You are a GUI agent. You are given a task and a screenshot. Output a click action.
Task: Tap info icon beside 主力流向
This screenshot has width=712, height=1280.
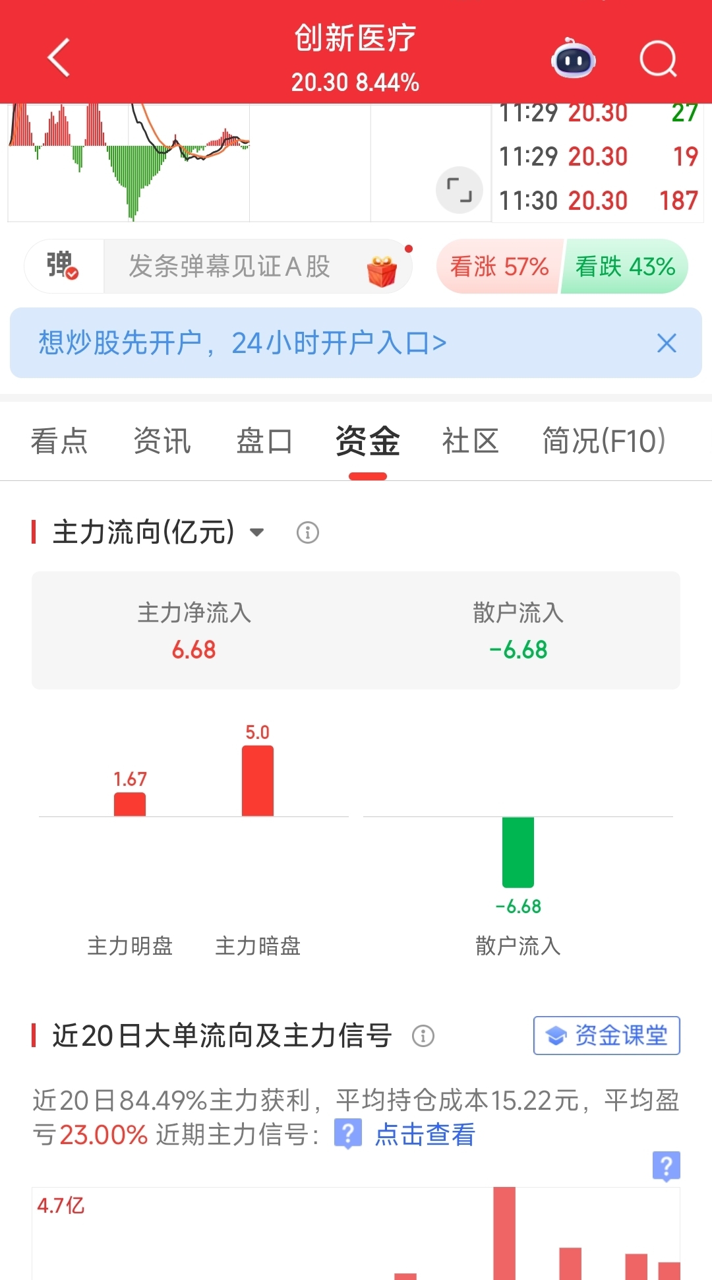[x=308, y=532]
